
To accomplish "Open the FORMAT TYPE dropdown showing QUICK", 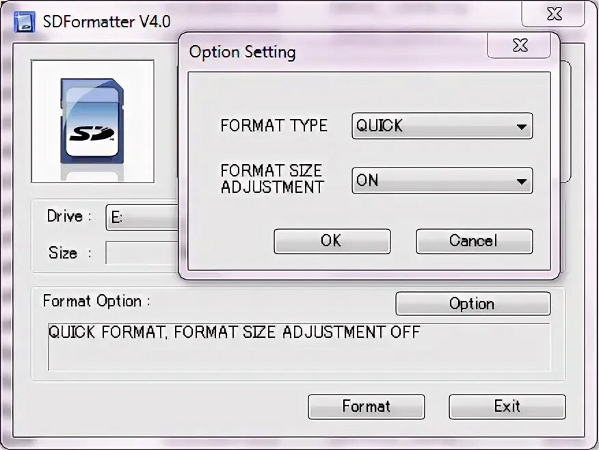I will pos(442,126).
